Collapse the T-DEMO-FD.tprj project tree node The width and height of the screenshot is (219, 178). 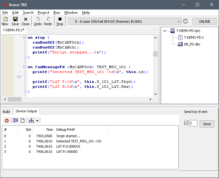click(165, 31)
